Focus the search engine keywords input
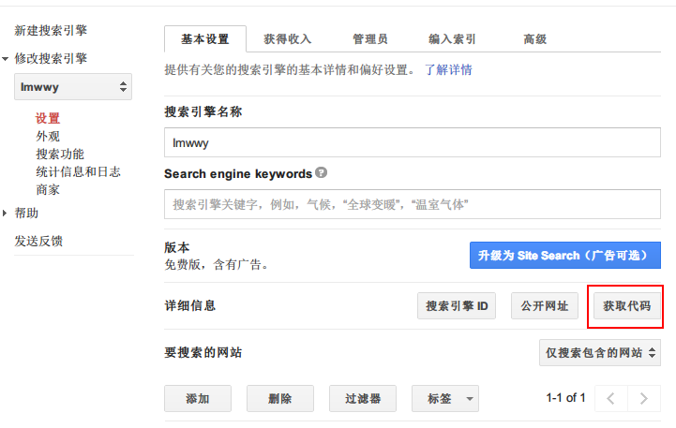The image size is (676, 428). coord(412,203)
